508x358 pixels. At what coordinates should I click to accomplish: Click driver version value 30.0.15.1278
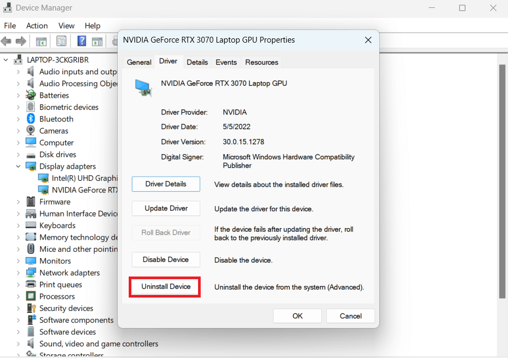[x=243, y=142]
